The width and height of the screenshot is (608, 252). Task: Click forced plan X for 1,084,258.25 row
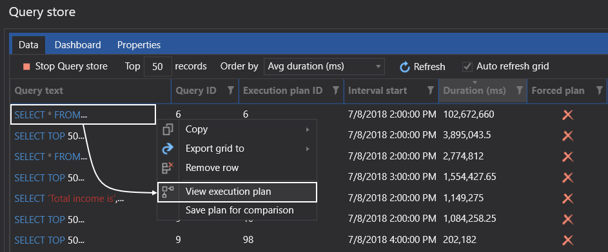(x=567, y=219)
